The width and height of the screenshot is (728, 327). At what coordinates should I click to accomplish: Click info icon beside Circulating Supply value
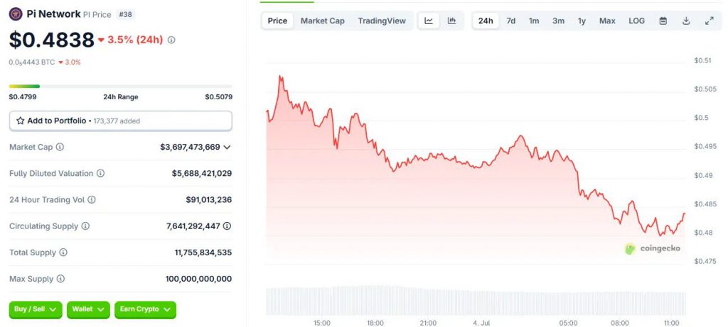(227, 226)
